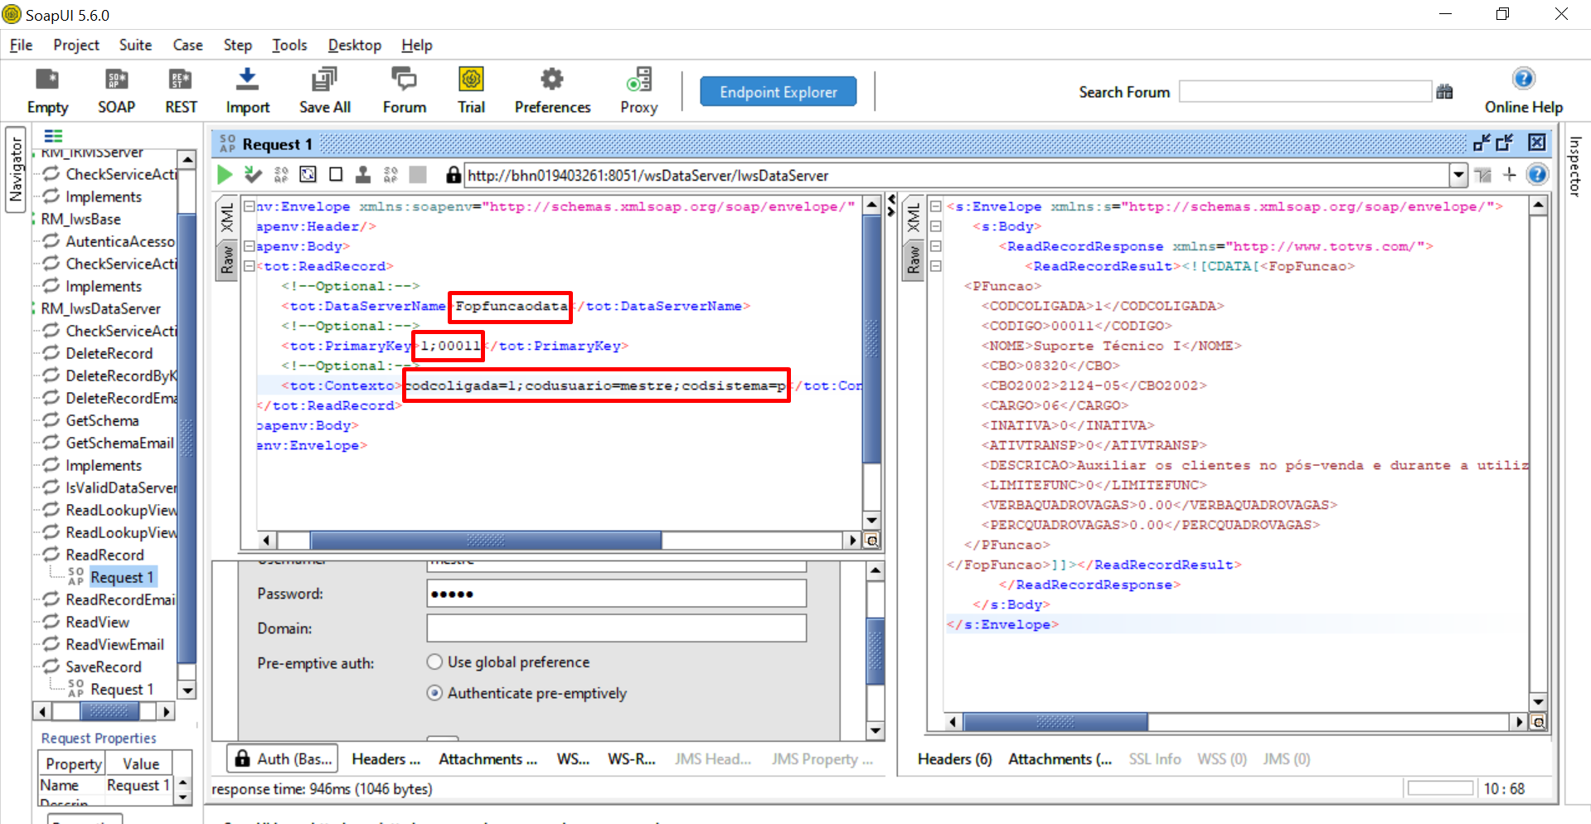The width and height of the screenshot is (1591, 824).
Task: Click the tab-layout icon beside endpoint dropdown
Action: [x=1483, y=175]
